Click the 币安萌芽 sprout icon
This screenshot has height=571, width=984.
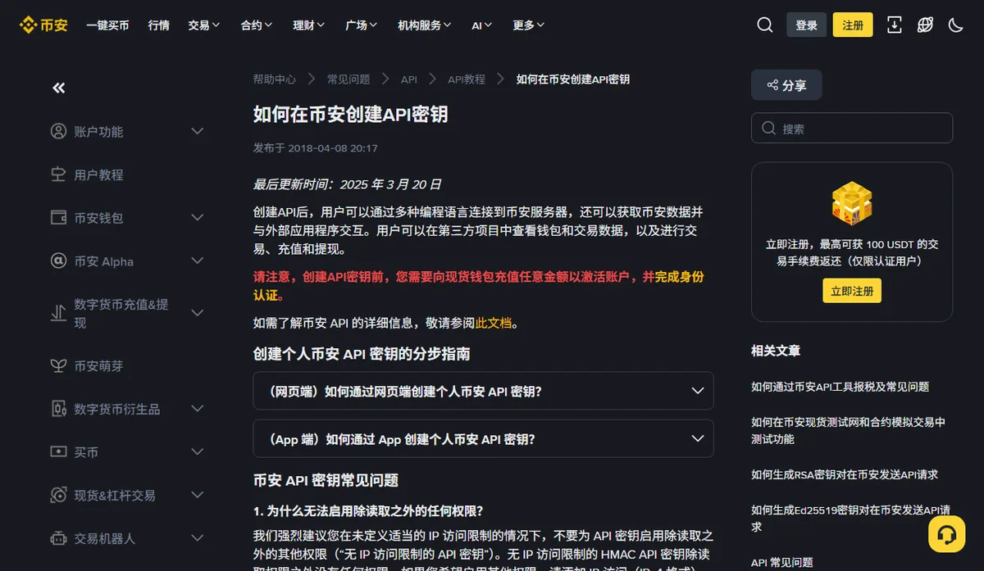point(58,365)
